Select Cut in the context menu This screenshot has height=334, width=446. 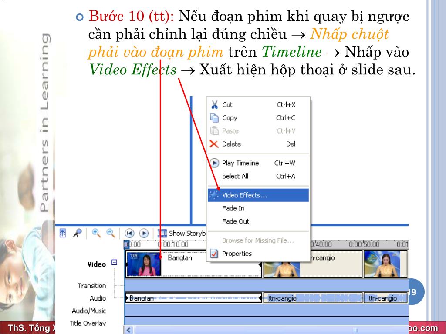(258, 105)
